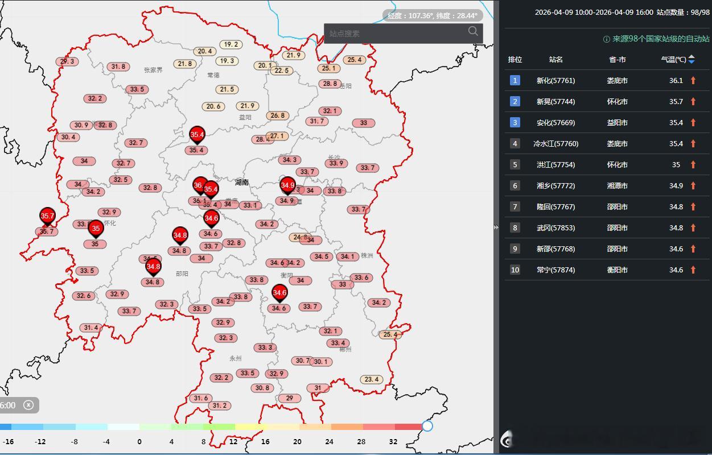This screenshot has height=455, width=712.
Task: Click the 31.4 station label on the map
Action: pos(91,328)
